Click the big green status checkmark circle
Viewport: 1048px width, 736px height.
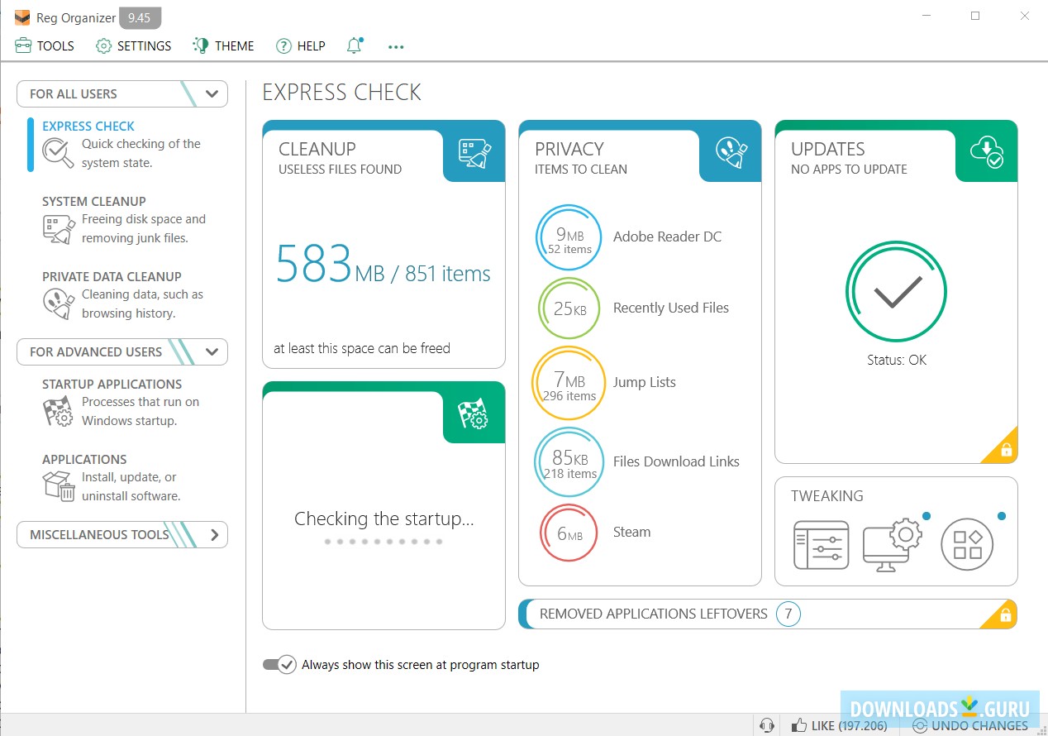[x=896, y=290]
